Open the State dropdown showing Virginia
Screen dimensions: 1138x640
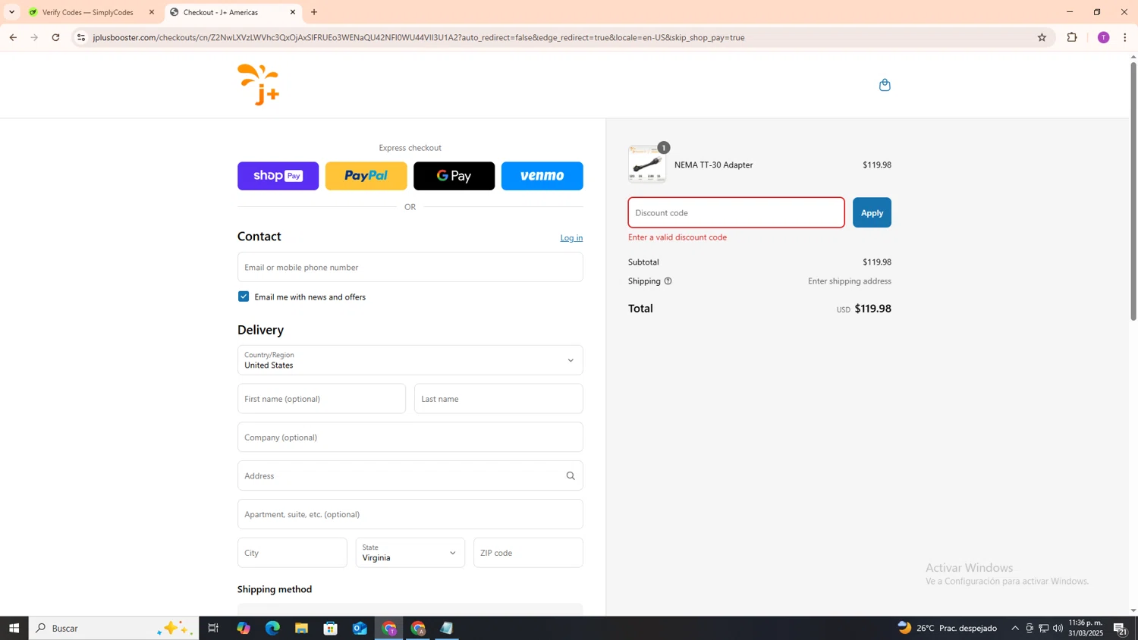410,553
